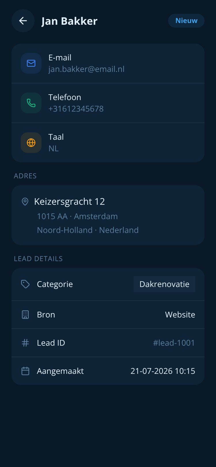Open the Keizersgracht 12 address card
Image resolution: width=216 pixels, height=467 pixels.
pyautogui.click(x=108, y=215)
